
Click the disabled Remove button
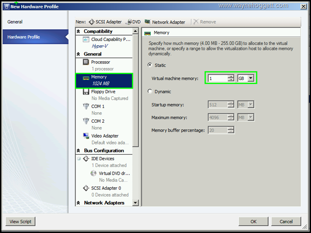coord(205,22)
